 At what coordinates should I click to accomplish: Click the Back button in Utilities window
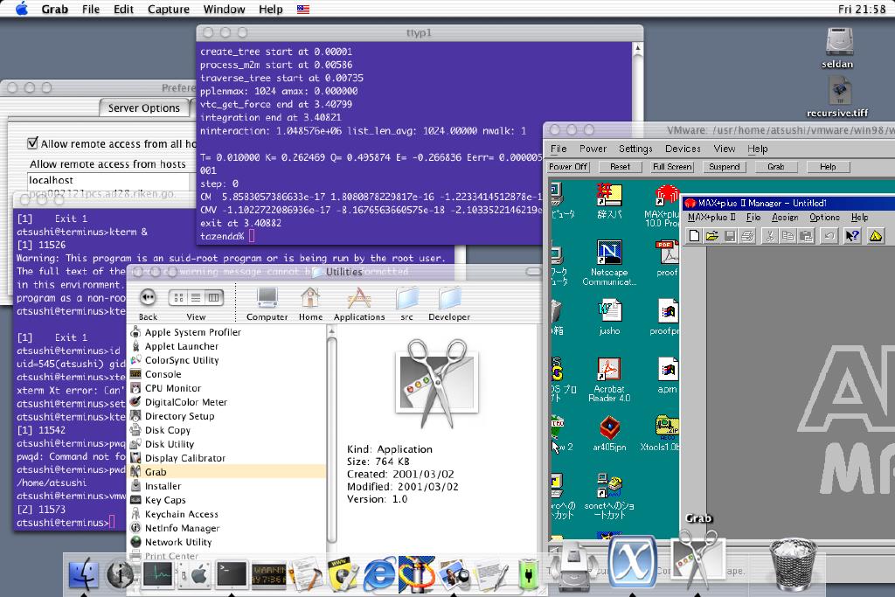[x=148, y=297]
